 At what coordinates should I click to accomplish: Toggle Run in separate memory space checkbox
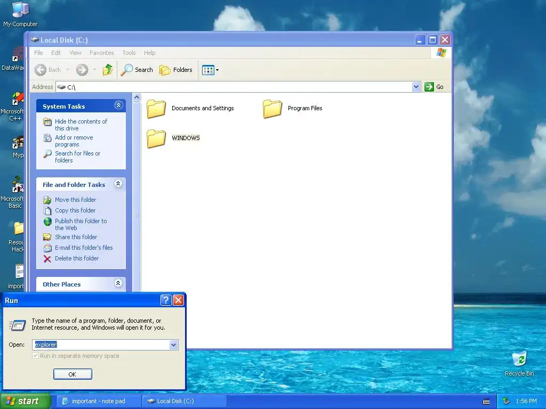(x=35, y=356)
